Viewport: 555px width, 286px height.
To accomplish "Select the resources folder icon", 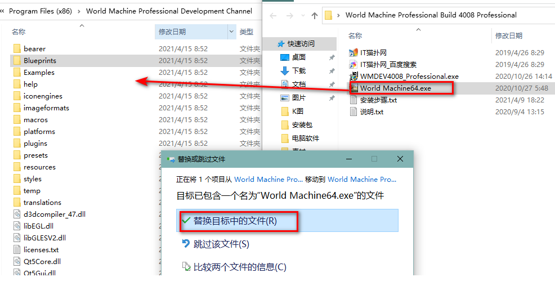I will pos(17,167).
